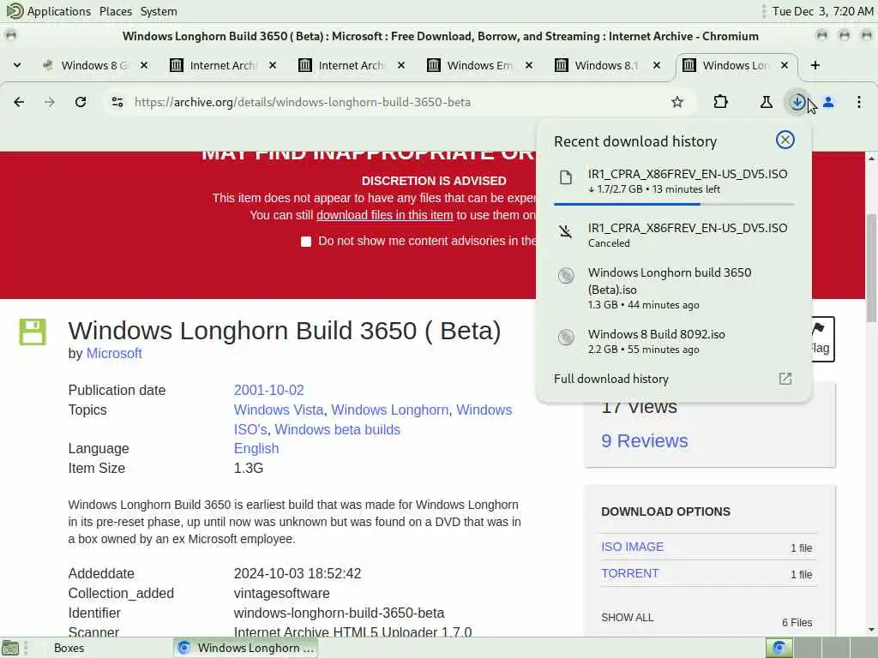Open the 9 Reviews link
Viewport: 878px width, 658px height.
pos(645,441)
